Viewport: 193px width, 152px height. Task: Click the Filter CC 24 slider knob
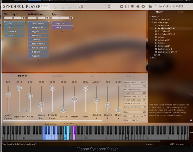[85, 88]
